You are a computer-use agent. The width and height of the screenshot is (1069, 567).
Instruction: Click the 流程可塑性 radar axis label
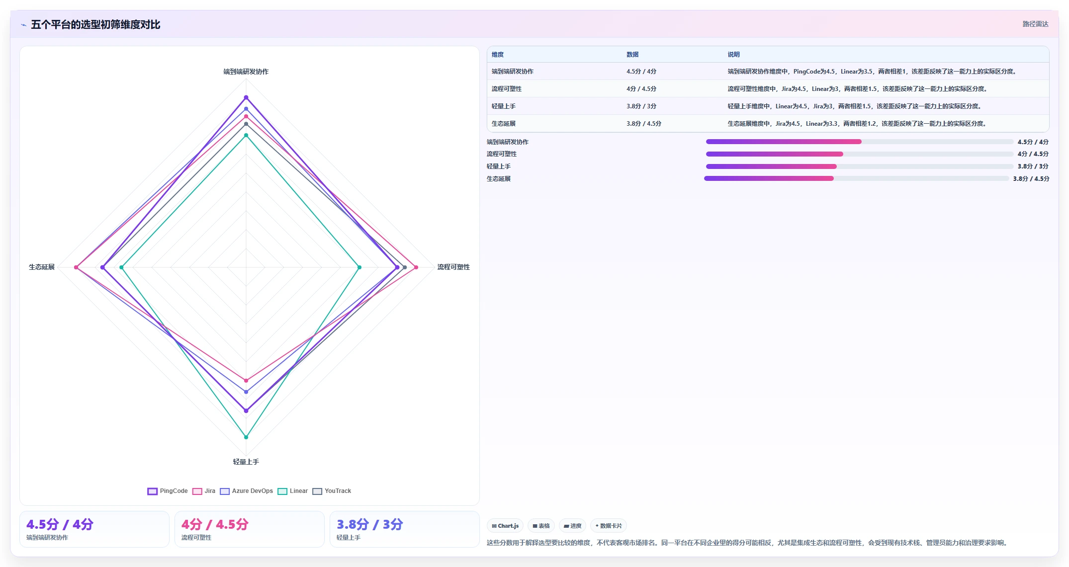453,267
